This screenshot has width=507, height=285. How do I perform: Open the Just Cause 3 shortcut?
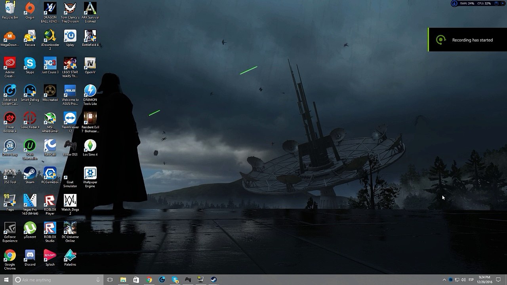50,66
